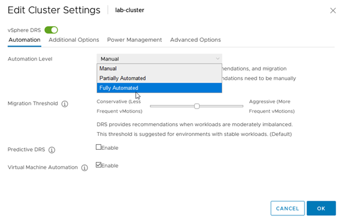Click the Migration Threshold slider handle

pos(197,106)
